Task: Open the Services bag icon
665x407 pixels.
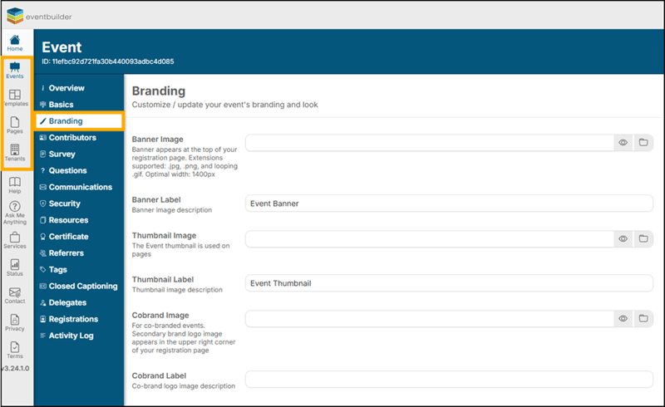Action: (x=15, y=240)
